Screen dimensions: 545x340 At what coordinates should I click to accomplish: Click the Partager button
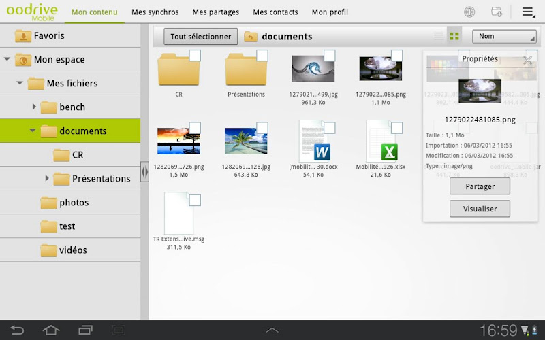click(480, 186)
